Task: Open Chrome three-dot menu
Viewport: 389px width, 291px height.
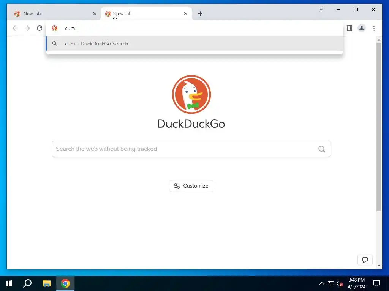Action: tap(374, 28)
